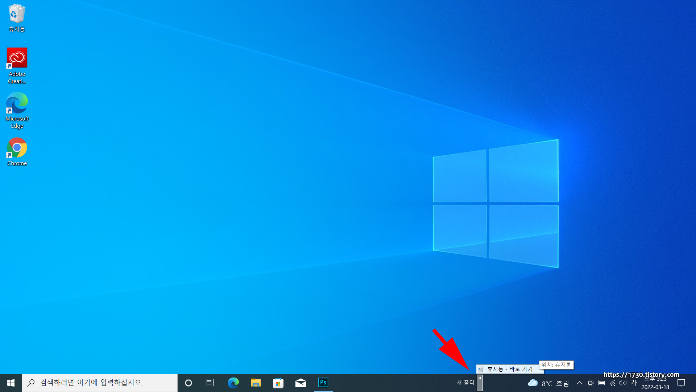Open the Recycle Bin desktop icon
This screenshot has width=696, height=392.
tap(17, 15)
